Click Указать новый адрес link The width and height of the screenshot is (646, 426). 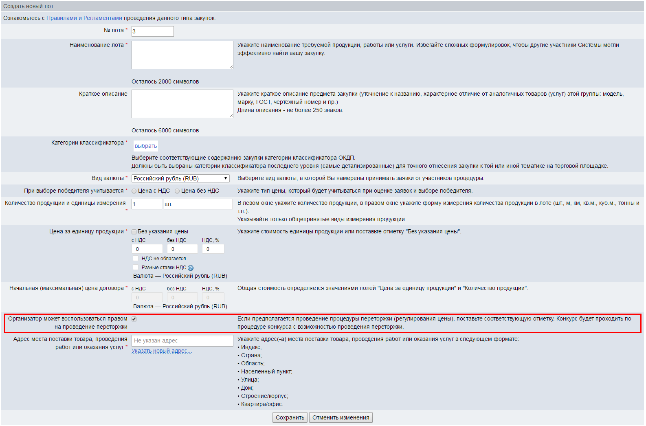pyautogui.click(x=161, y=351)
